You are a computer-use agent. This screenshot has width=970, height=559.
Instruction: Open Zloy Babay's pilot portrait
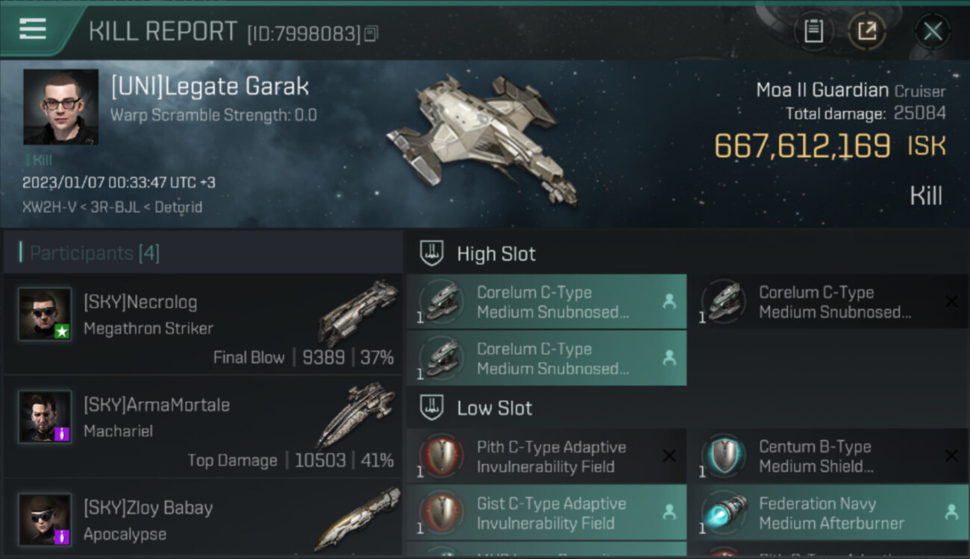click(x=45, y=519)
